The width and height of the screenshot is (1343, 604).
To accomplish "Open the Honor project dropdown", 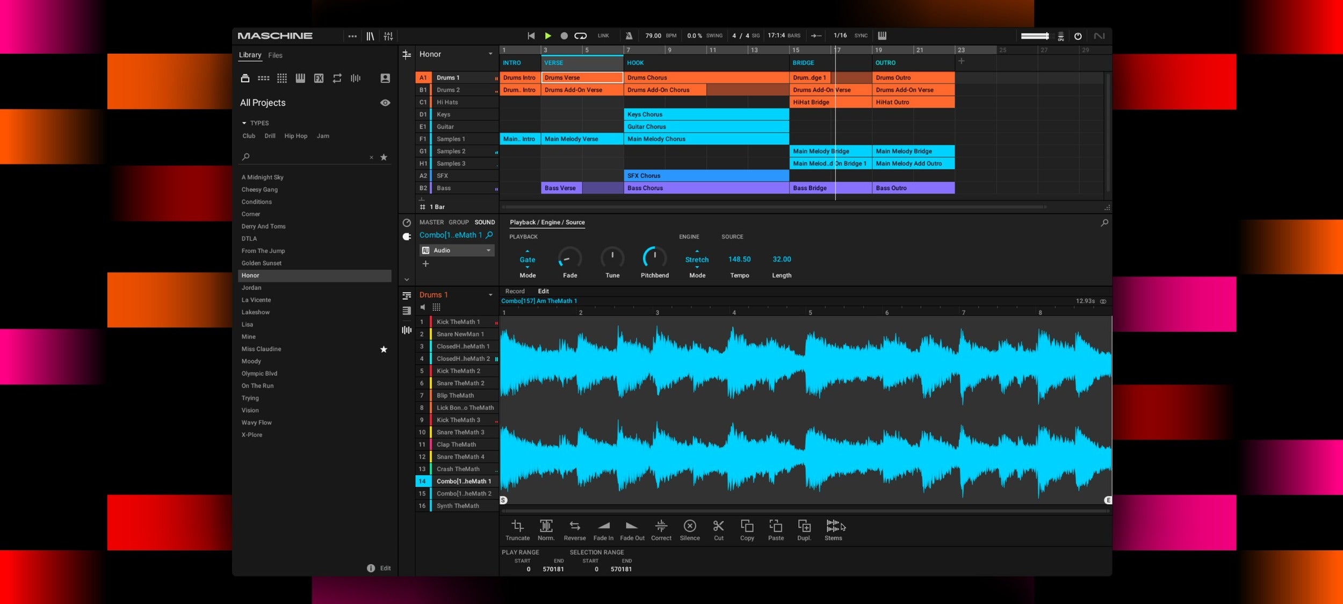I will pos(490,54).
